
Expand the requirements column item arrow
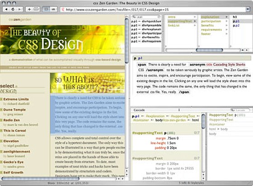tap(226, 30)
